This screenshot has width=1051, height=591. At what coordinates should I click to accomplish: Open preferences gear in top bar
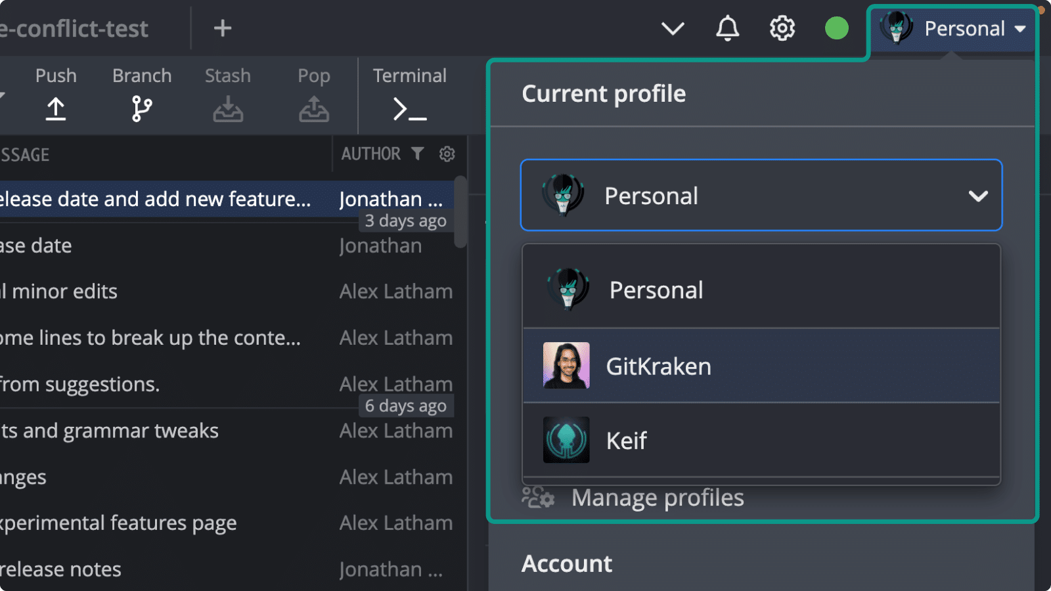782,28
